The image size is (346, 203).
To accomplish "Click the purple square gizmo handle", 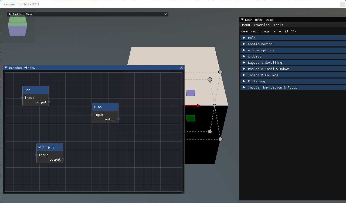I will click(x=191, y=93).
